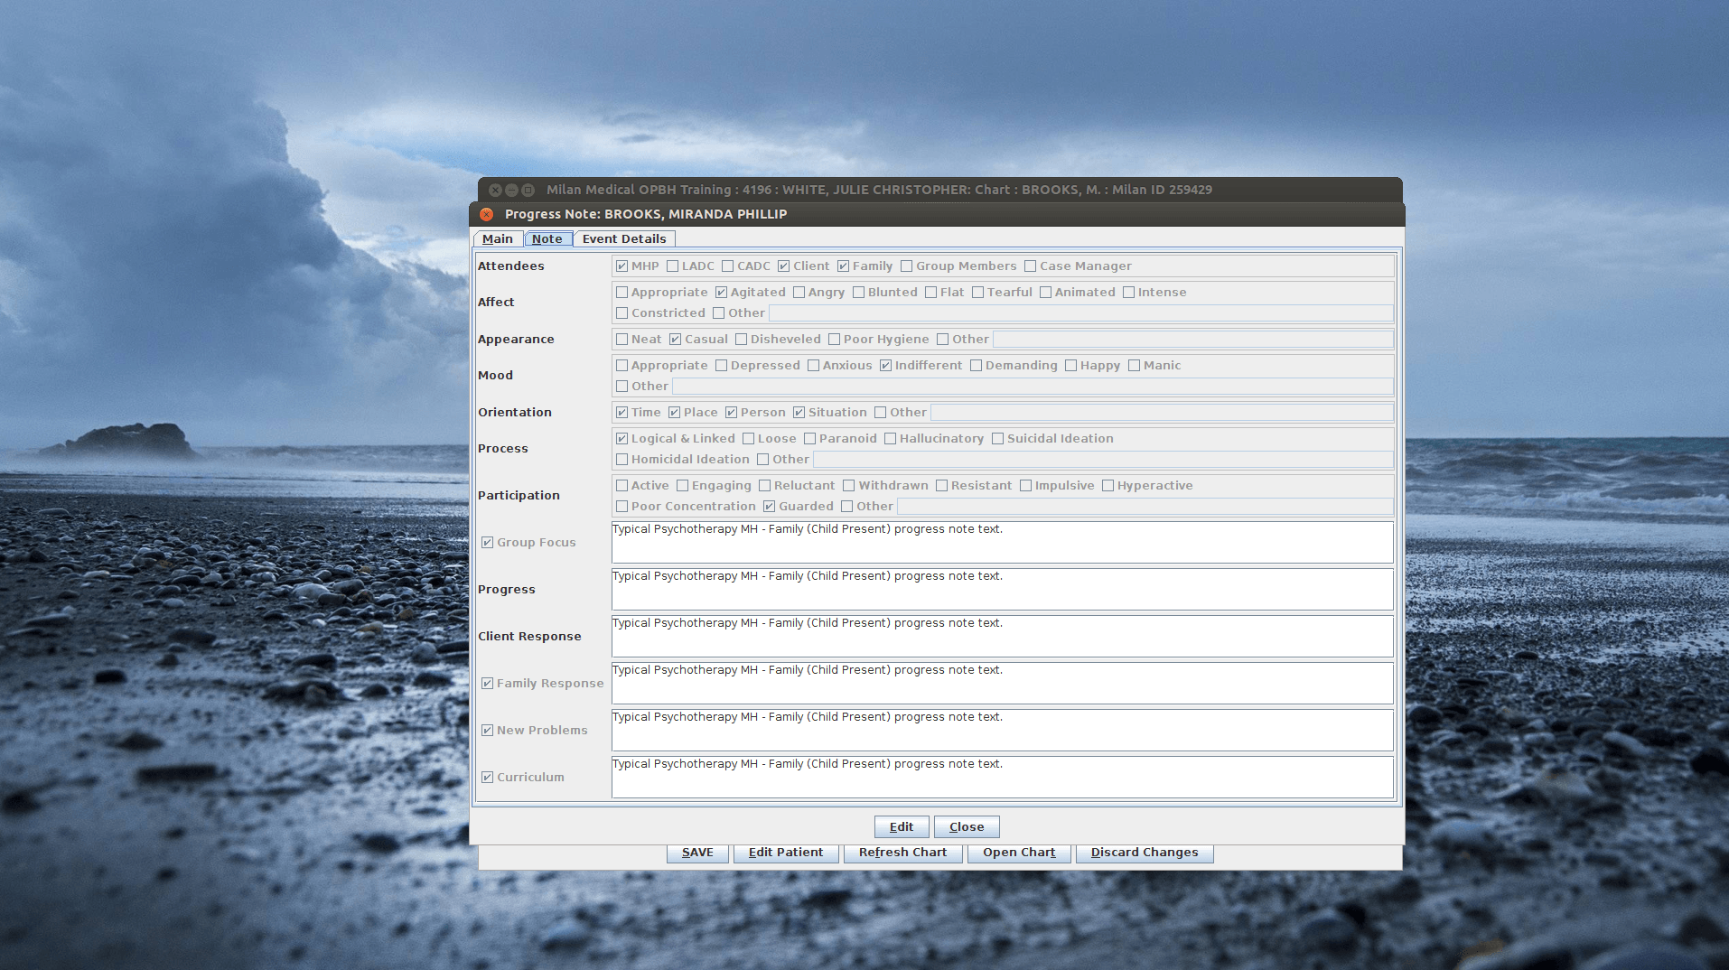Check the Tearful affect checkbox
The width and height of the screenshot is (1729, 970).
(977, 292)
